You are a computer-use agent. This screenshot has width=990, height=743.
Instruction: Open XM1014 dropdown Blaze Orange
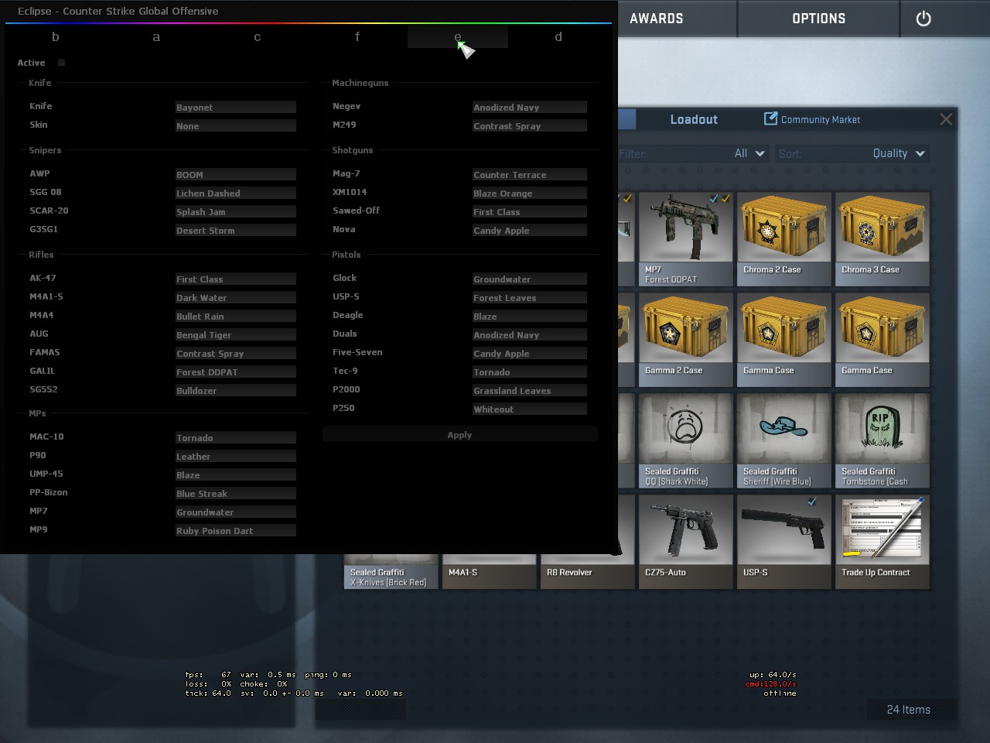pyautogui.click(x=530, y=193)
